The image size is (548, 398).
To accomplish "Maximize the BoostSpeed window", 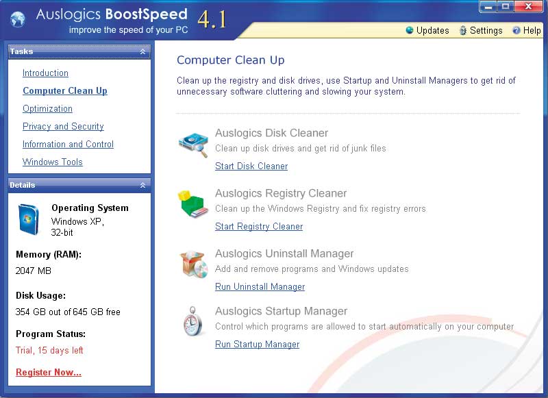I will (506, 6).
